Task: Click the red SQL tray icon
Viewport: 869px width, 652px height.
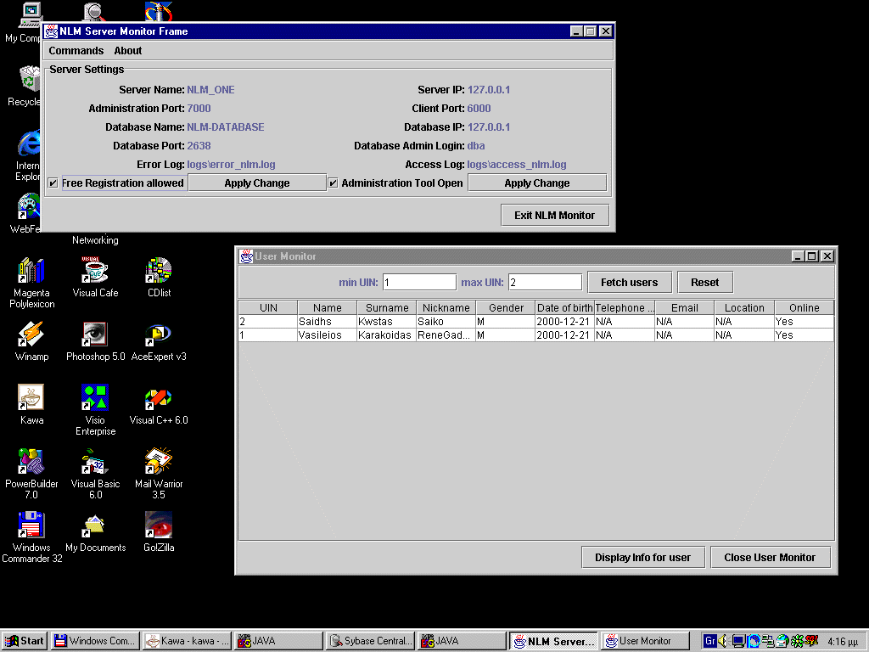Action: [811, 641]
